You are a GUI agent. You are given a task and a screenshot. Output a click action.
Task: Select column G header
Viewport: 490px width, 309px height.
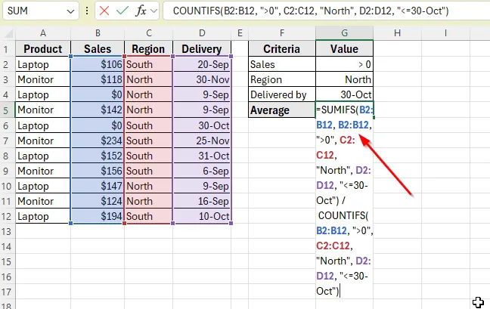[344, 32]
